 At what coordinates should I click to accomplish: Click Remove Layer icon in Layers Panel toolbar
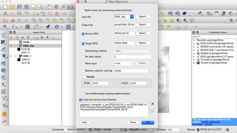pyautogui.click(x=53, y=37)
